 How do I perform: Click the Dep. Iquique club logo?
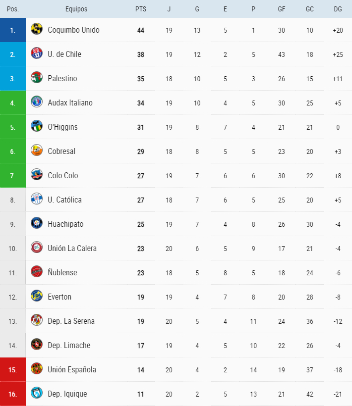(x=36, y=394)
